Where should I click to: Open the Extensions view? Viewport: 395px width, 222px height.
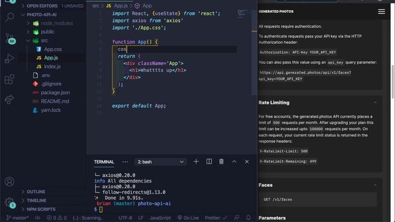click(x=10, y=80)
